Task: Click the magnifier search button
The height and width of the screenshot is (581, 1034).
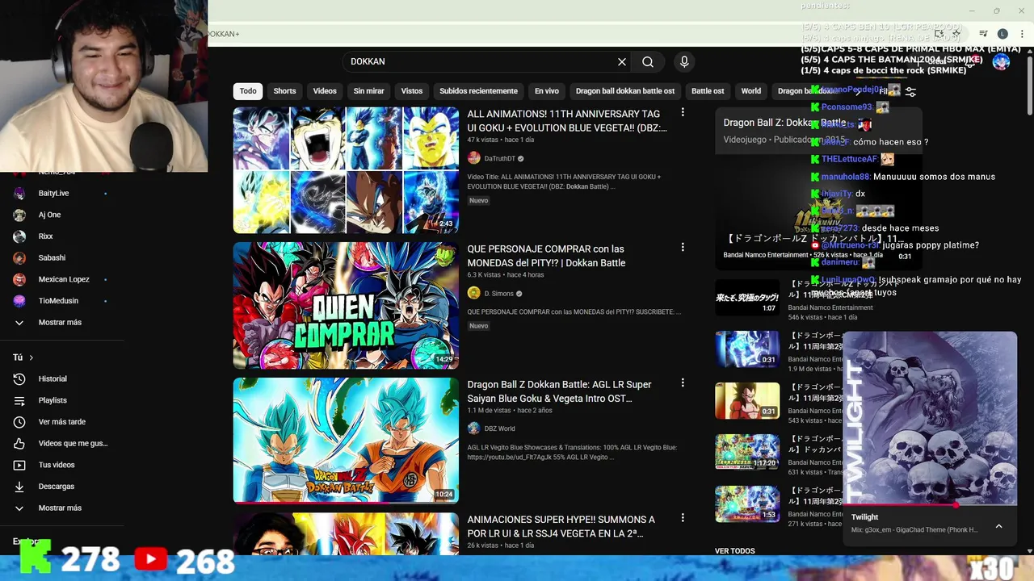Action: [x=648, y=61]
